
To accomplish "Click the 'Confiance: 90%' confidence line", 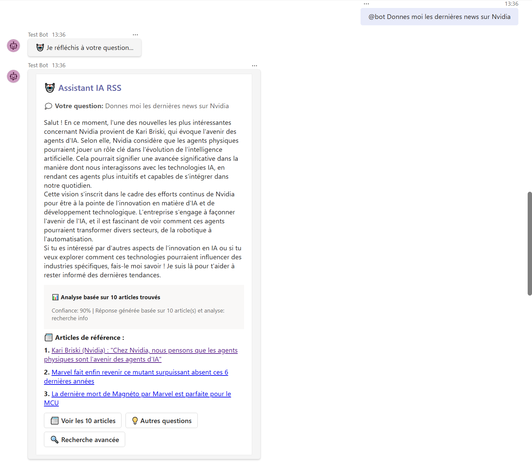I will [138, 314].
